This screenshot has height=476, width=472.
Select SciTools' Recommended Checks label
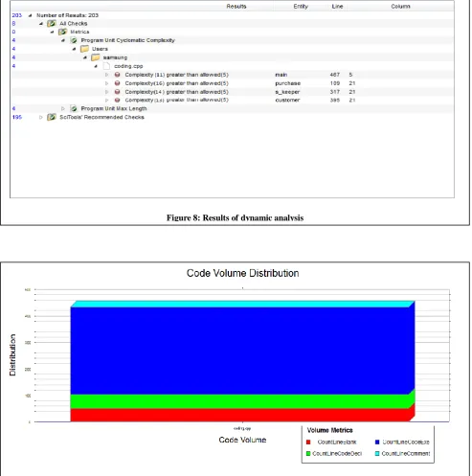[x=101, y=117]
